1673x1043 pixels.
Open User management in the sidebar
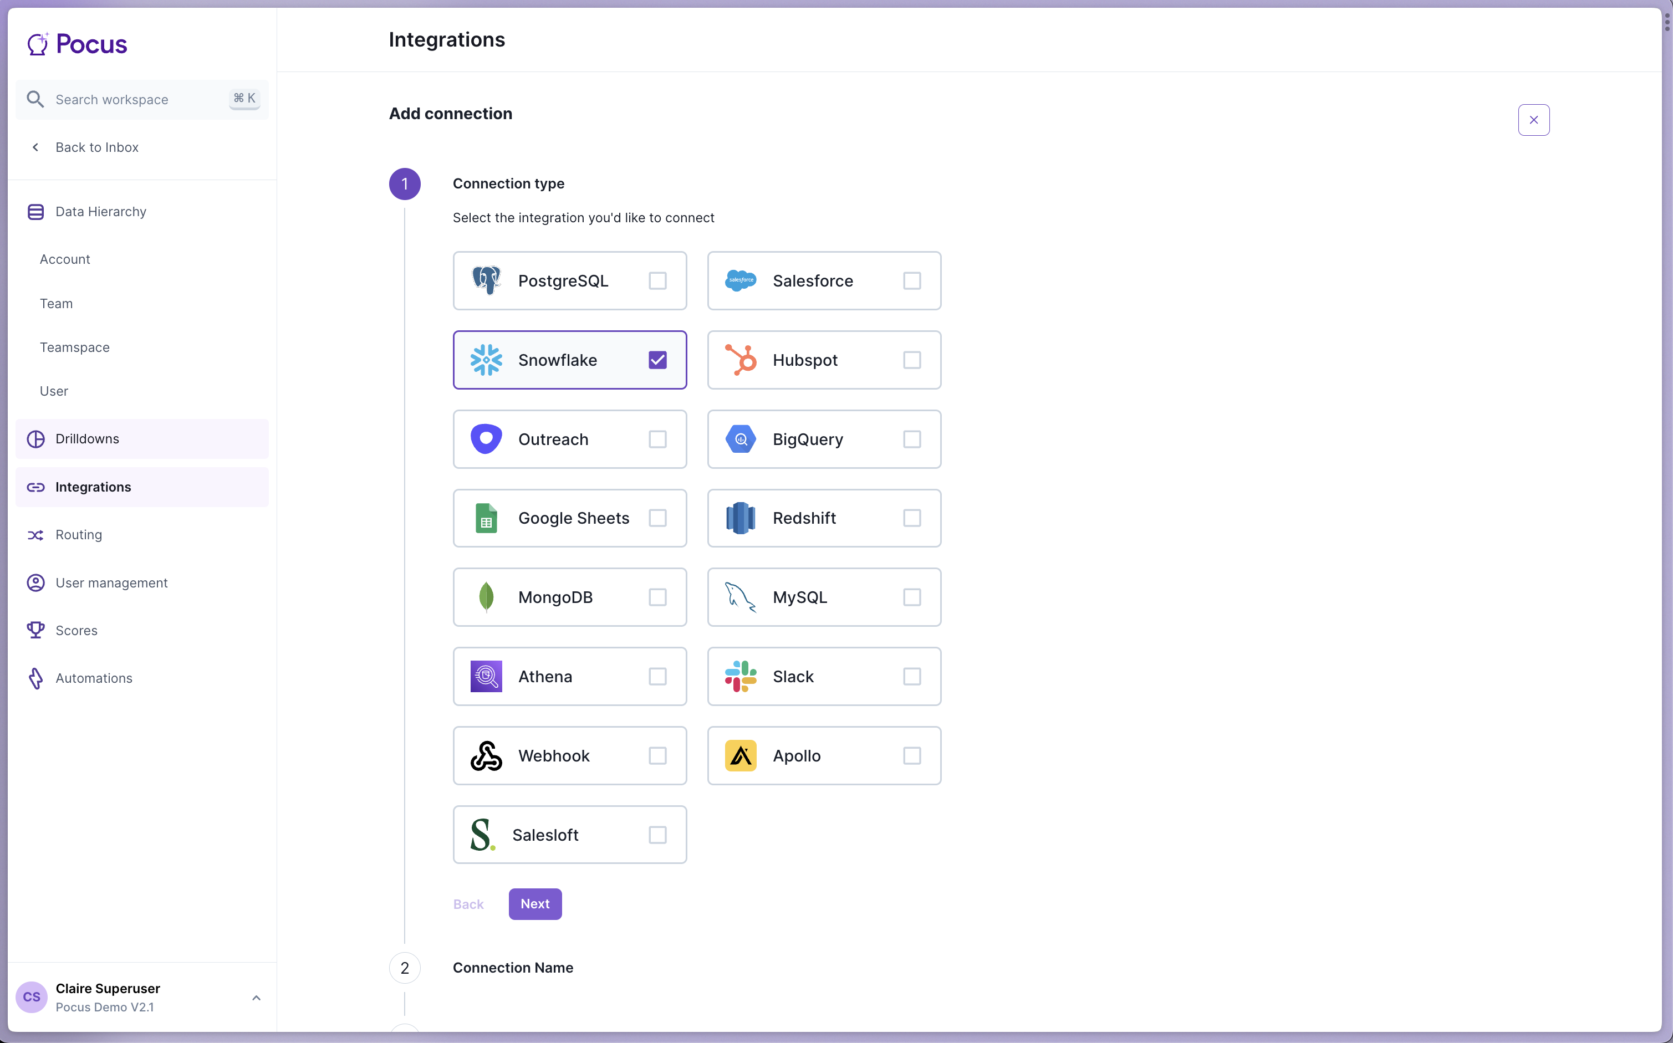pos(111,583)
